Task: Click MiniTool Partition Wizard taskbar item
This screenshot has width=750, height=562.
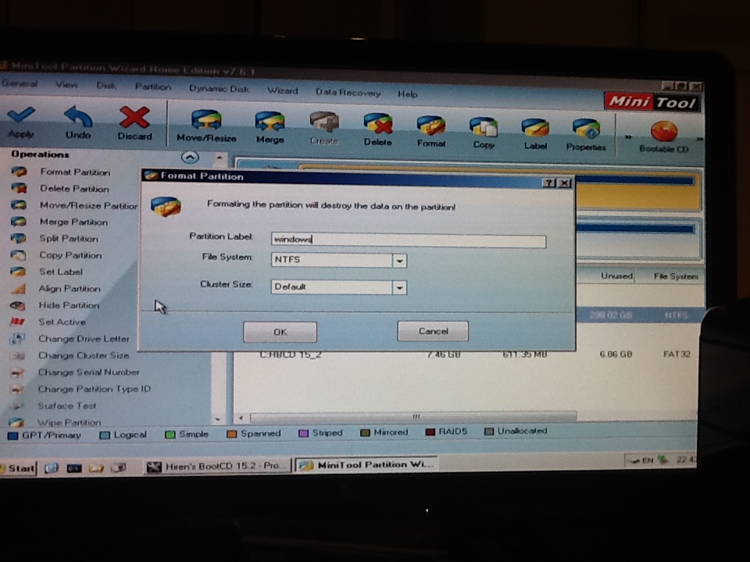Action: coord(366,465)
